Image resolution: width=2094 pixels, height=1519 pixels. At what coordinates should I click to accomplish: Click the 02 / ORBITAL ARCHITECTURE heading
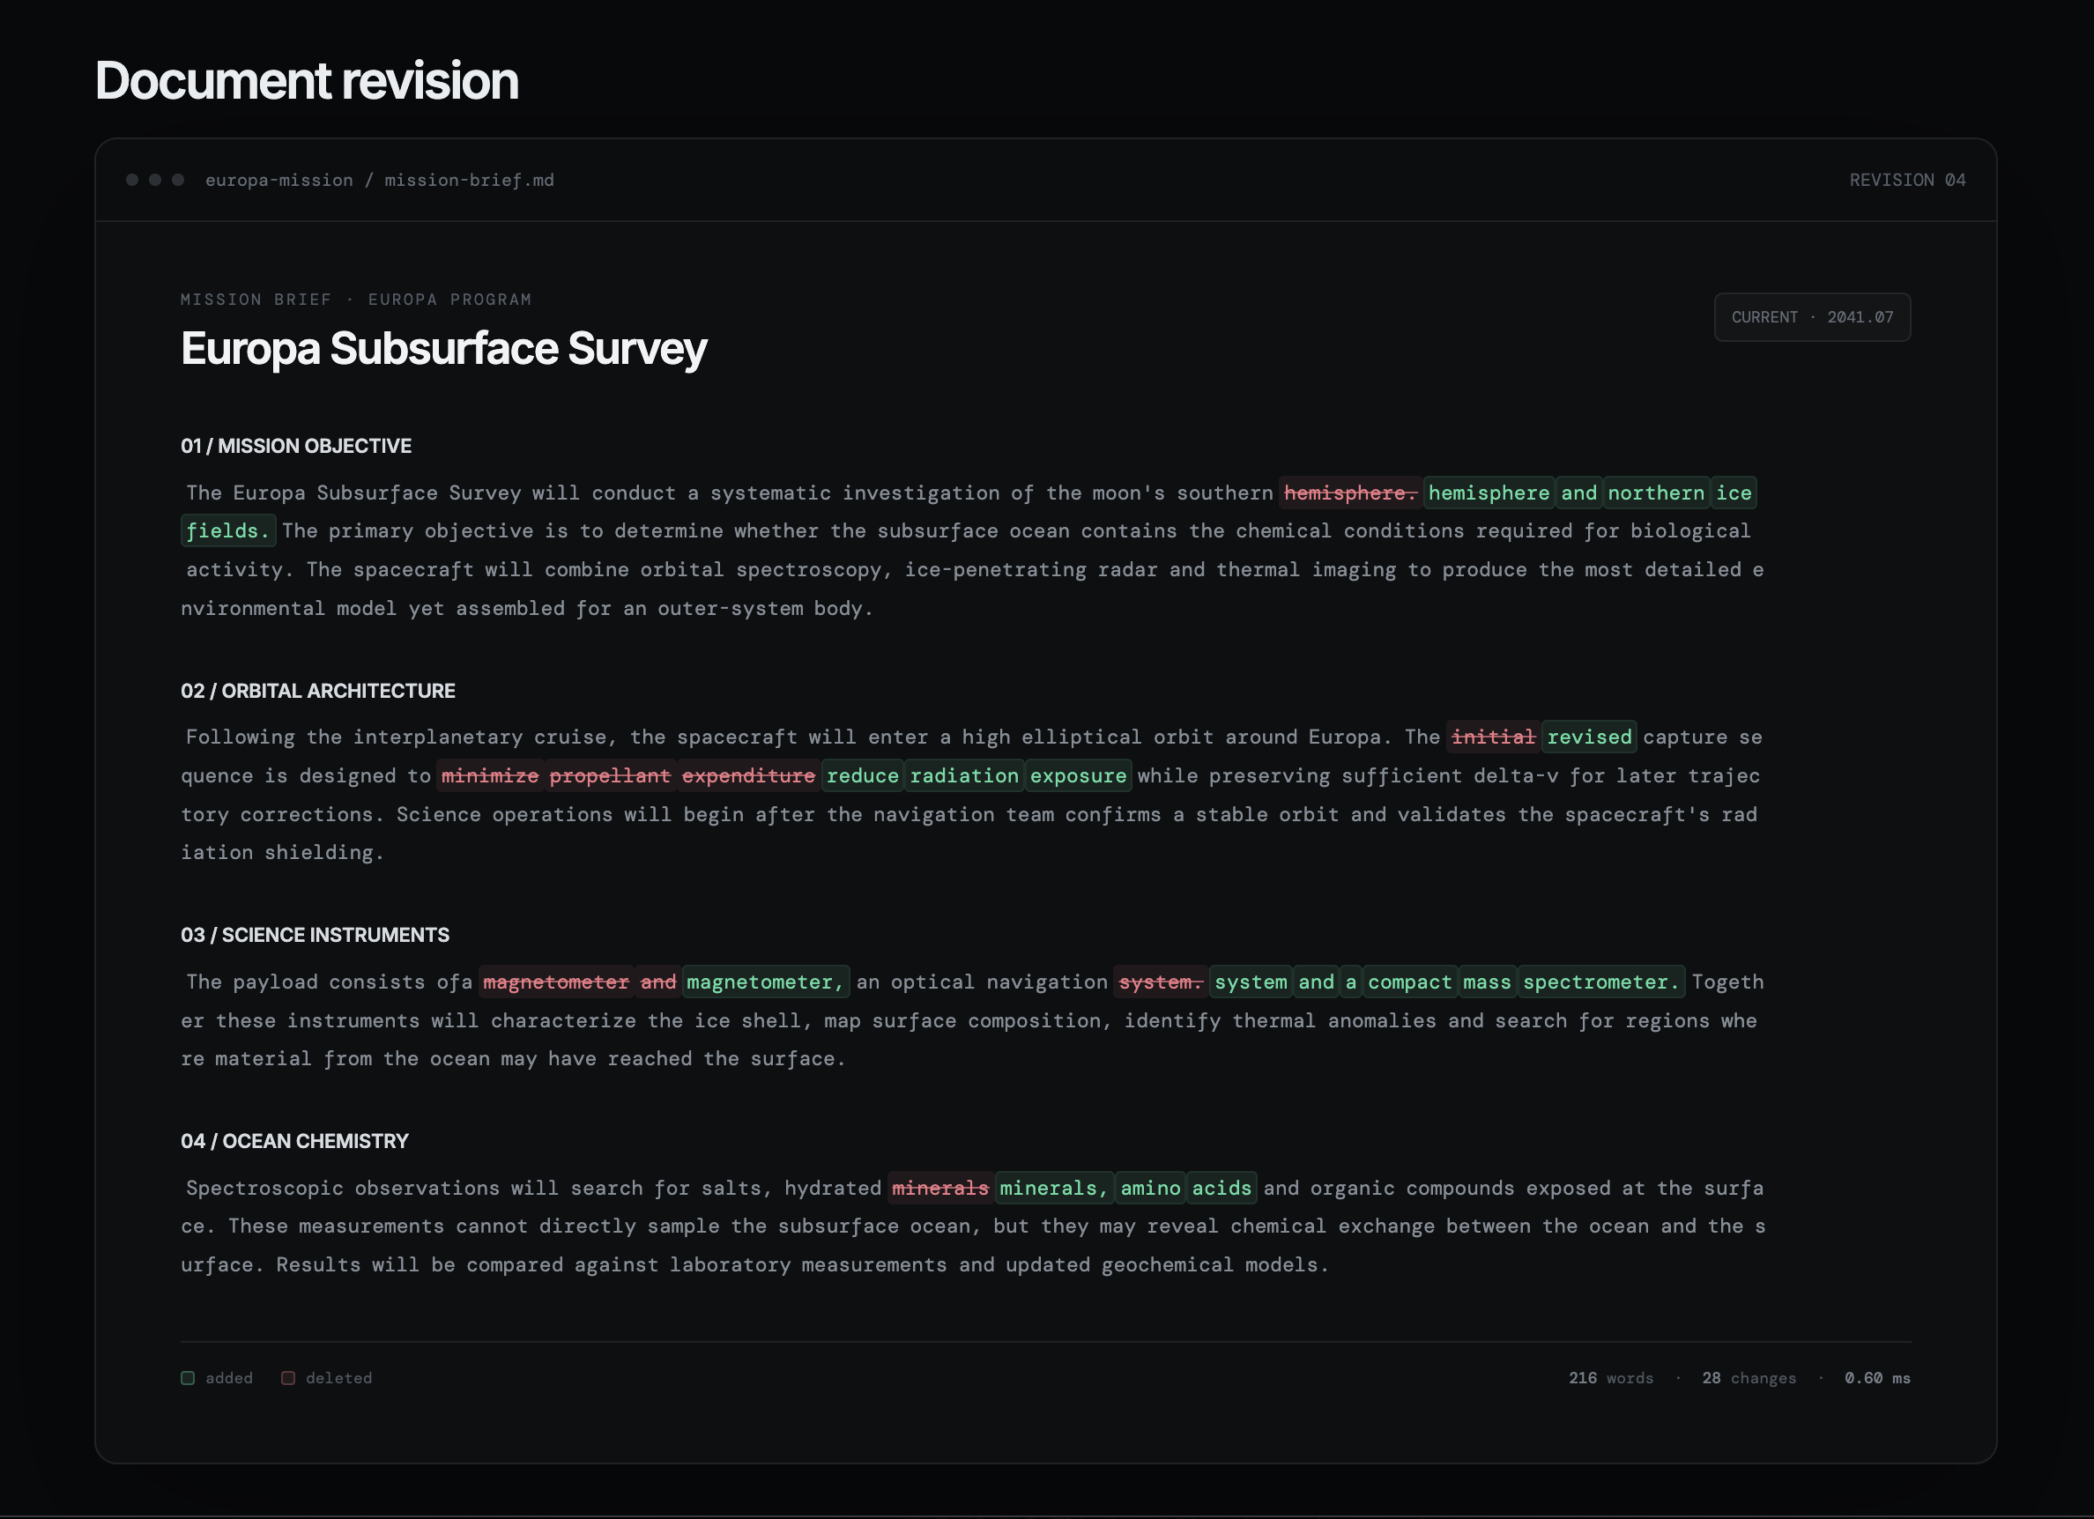tap(317, 690)
